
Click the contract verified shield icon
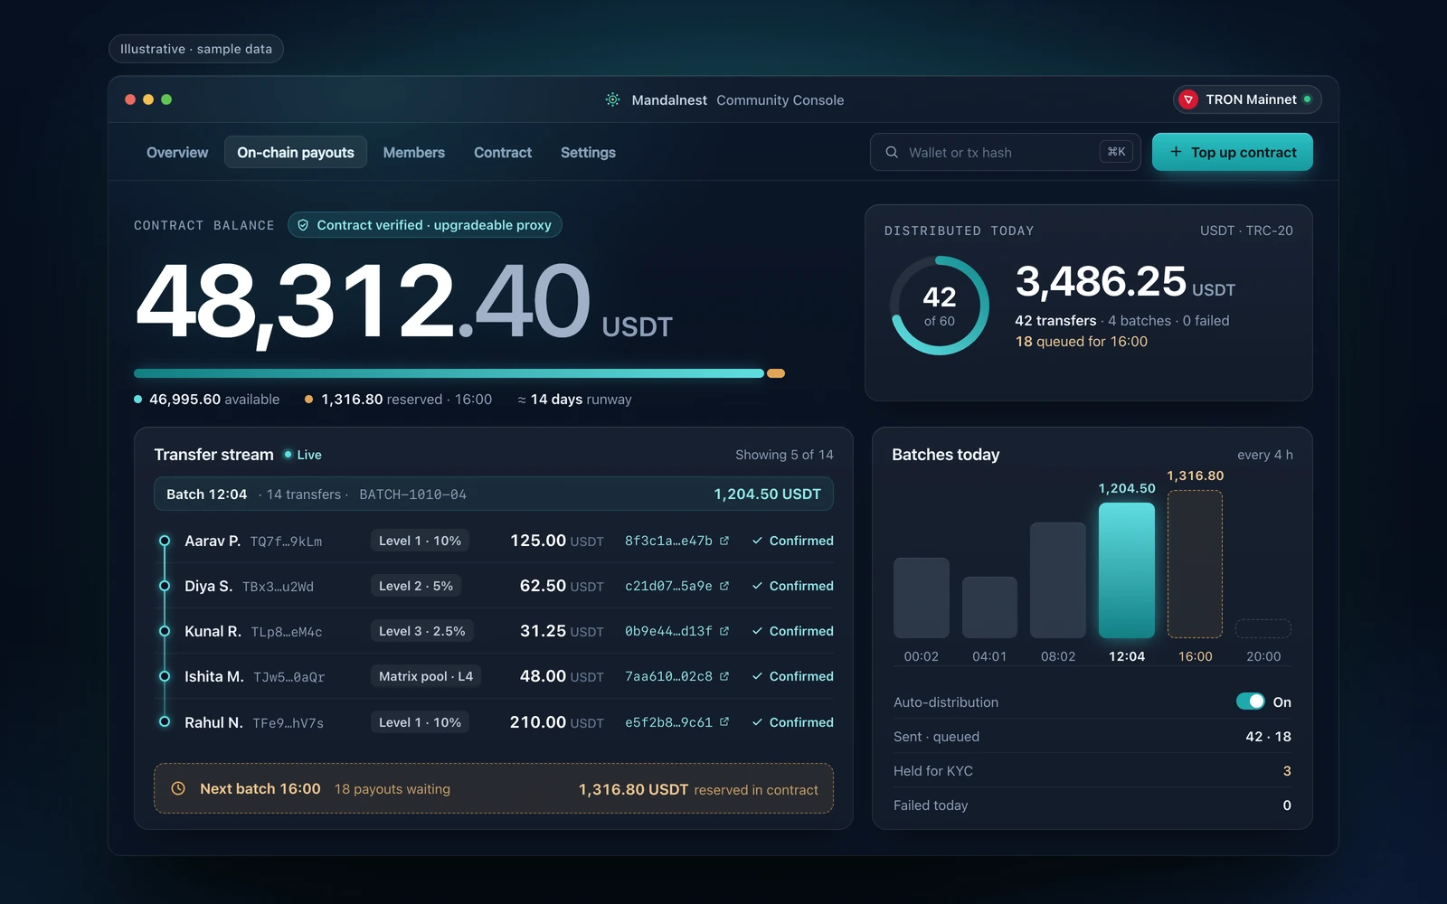point(303,225)
